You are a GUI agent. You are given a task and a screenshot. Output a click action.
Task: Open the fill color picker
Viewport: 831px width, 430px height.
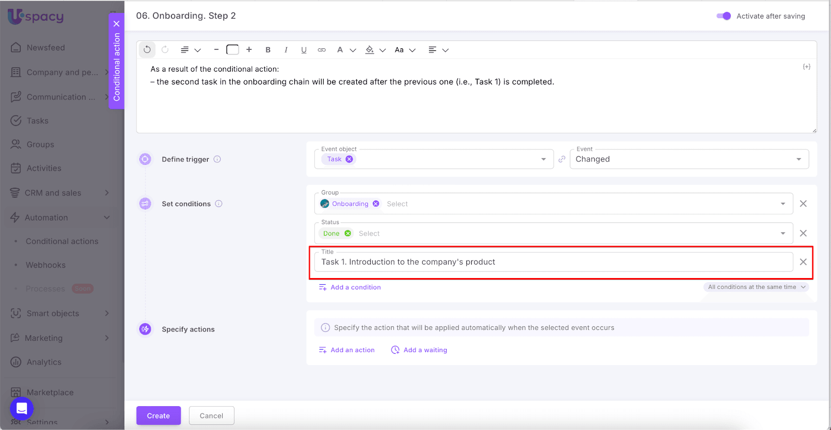370,50
